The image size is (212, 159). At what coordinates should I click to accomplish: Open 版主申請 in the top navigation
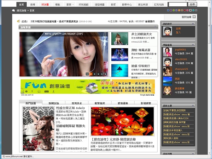click(x=143, y=5)
